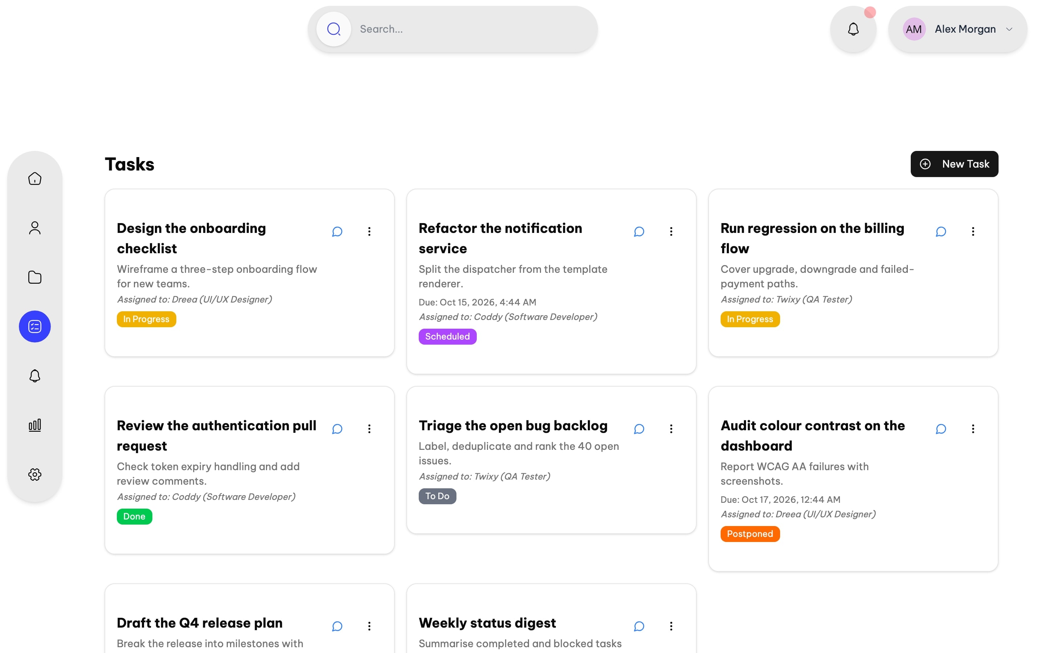
Task: Open comments on Review the authentication pull request
Action: pyautogui.click(x=337, y=429)
